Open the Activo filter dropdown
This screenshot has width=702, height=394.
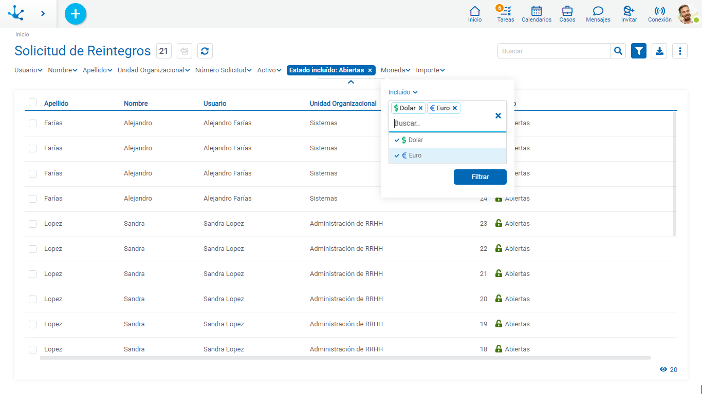[x=269, y=70]
